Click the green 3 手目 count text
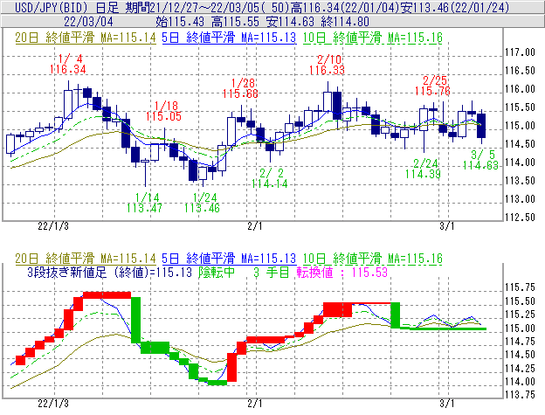The image size is (545, 415). pyautogui.click(x=271, y=273)
